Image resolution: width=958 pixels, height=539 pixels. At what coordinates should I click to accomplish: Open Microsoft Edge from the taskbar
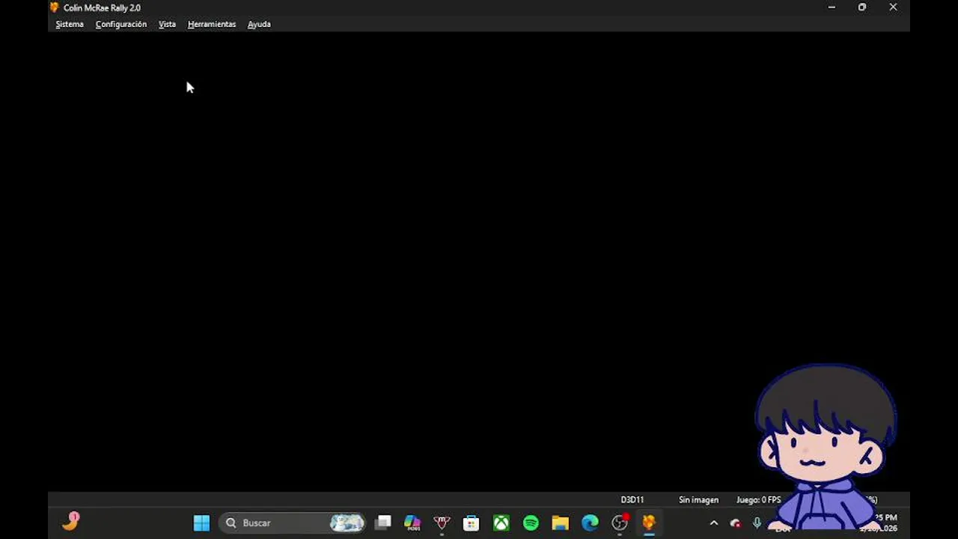[x=590, y=523]
